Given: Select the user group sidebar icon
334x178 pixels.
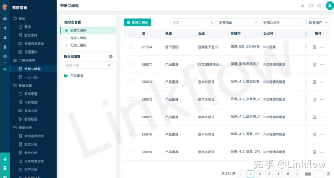Looking at the screenshot, I should (x=5, y=47).
